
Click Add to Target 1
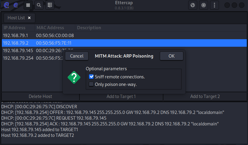click(121, 96)
